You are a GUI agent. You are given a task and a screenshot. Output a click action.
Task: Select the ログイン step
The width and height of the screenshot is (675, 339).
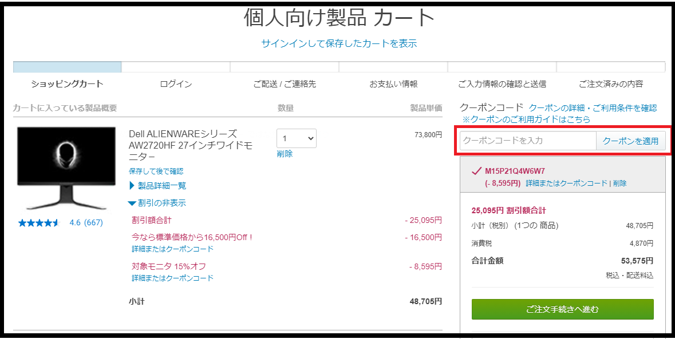pyautogui.click(x=176, y=84)
